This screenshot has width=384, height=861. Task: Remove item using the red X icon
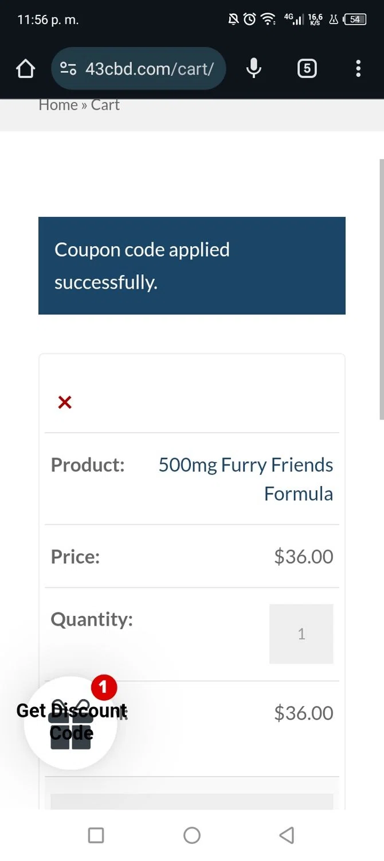point(65,402)
